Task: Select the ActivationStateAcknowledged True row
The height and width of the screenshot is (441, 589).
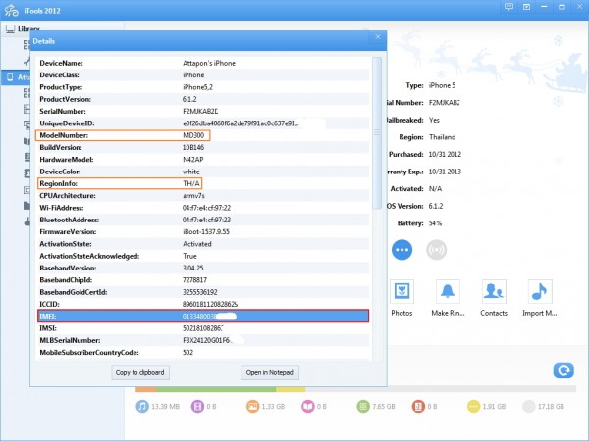Action: 203,256
